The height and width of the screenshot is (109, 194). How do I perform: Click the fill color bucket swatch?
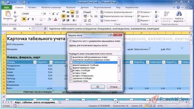coord(49,19)
